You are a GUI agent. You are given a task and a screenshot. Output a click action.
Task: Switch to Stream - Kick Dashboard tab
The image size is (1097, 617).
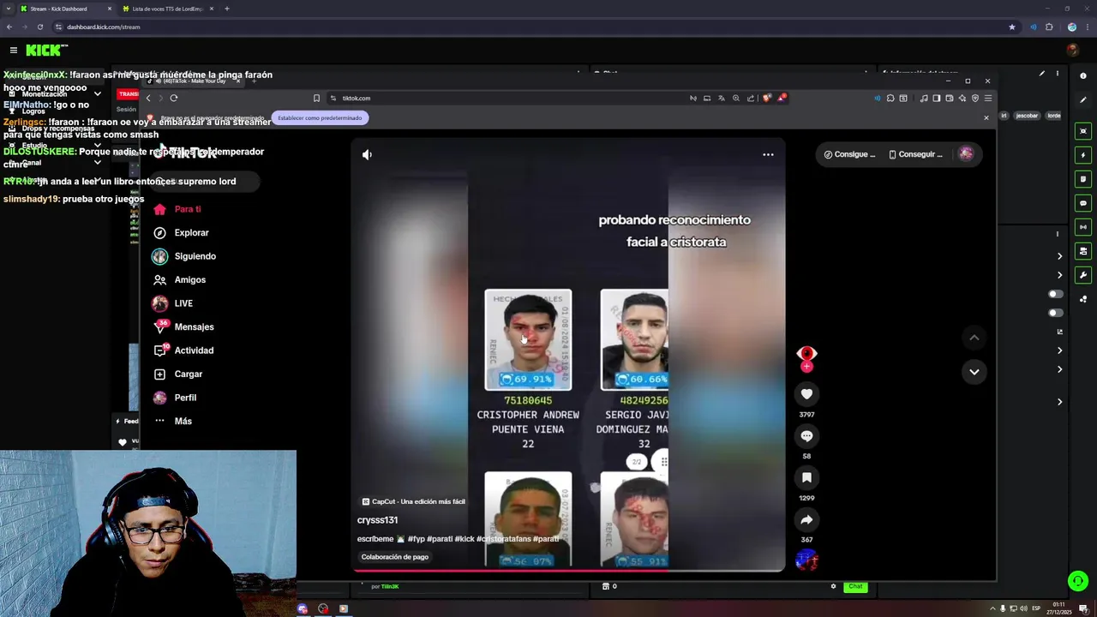pos(65,9)
